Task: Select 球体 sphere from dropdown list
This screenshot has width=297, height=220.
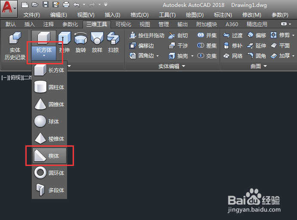Action: [x=49, y=121]
